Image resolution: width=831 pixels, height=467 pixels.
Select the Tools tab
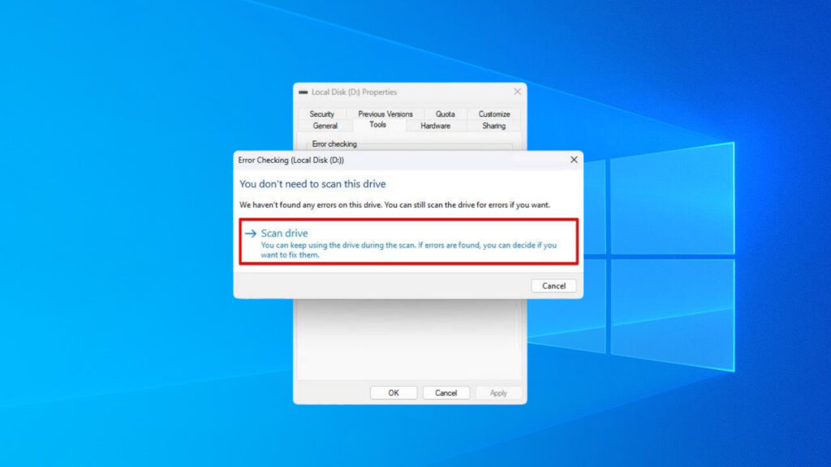[378, 126]
